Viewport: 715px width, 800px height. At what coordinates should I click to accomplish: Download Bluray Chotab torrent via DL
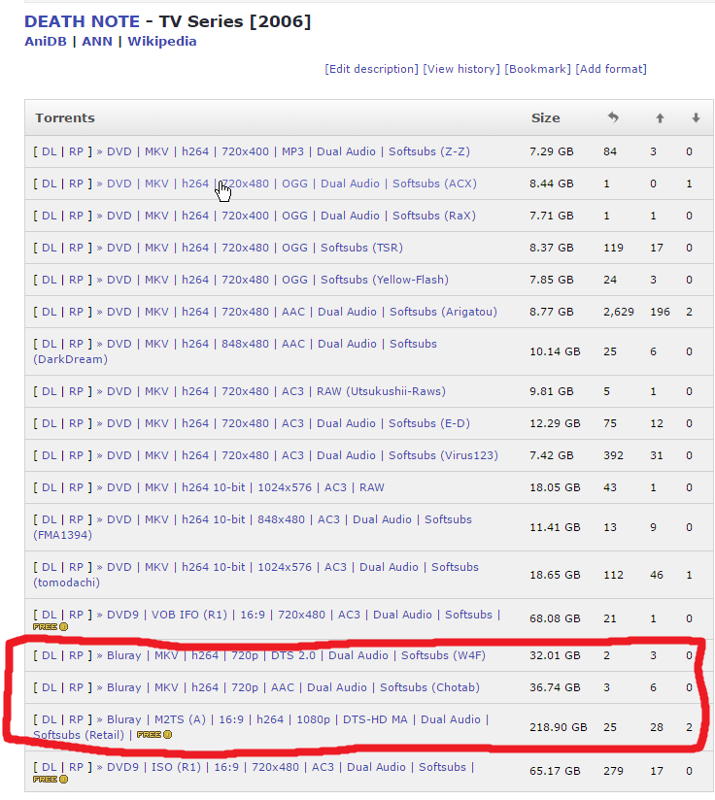click(x=49, y=687)
